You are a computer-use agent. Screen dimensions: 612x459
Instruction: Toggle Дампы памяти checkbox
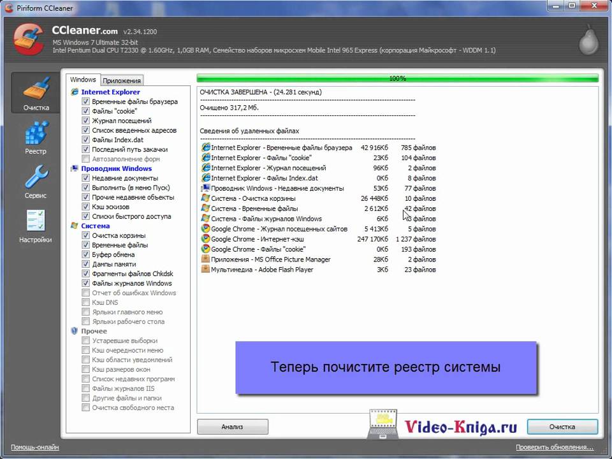click(x=85, y=264)
